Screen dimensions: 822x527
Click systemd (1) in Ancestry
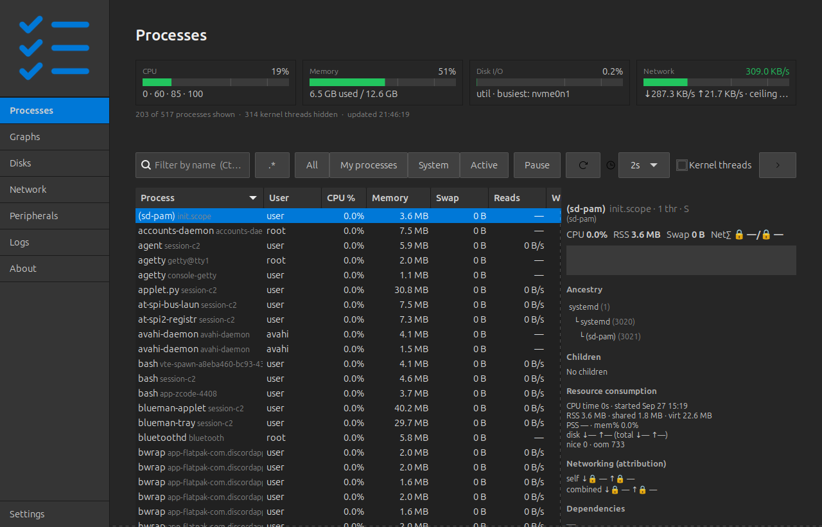(590, 307)
